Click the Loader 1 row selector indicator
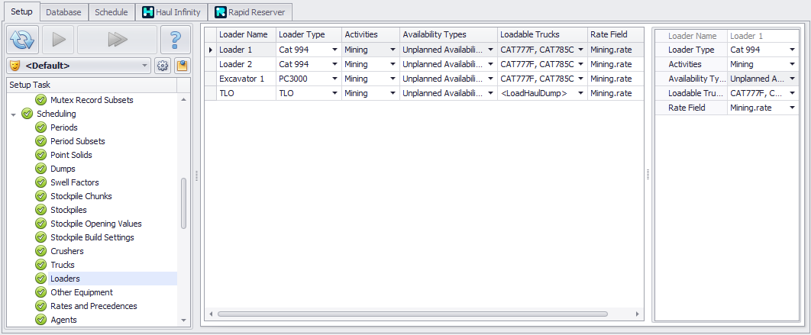 pyautogui.click(x=210, y=50)
